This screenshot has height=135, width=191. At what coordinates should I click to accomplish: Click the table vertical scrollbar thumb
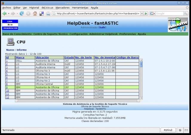tap(141, 64)
